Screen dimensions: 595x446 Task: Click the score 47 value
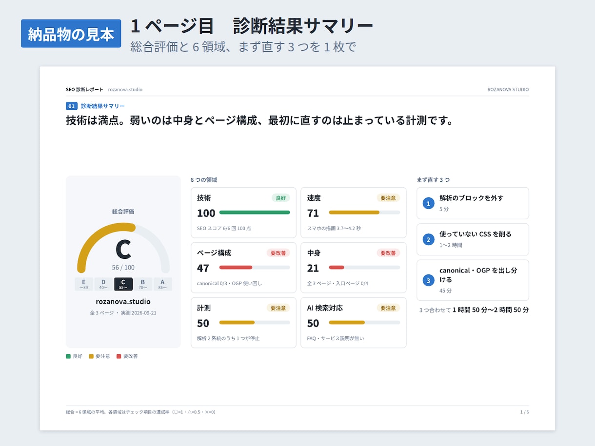tap(203, 268)
